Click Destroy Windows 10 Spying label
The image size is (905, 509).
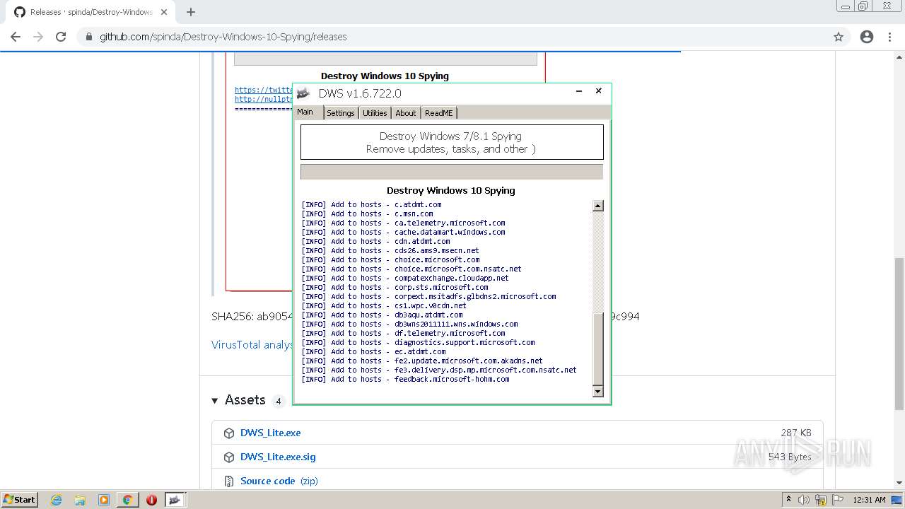(x=451, y=191)
